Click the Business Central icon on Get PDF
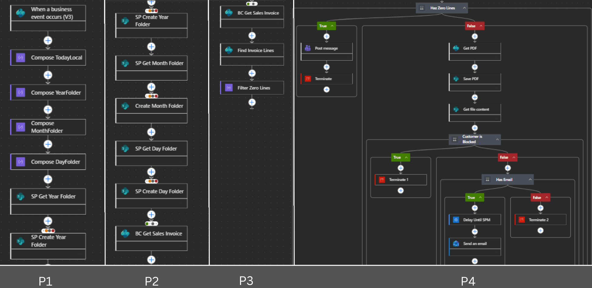Viewport: 592px width, 288px height. coord(456,48)
